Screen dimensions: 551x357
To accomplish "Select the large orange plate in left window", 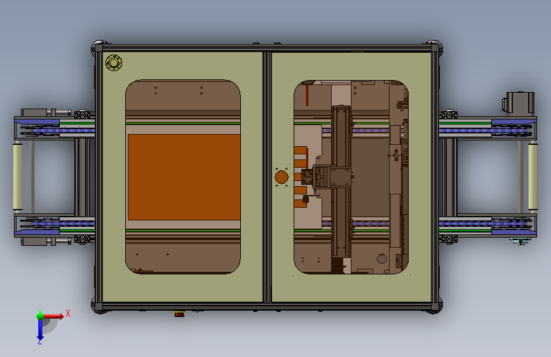I will click(184, 177).
